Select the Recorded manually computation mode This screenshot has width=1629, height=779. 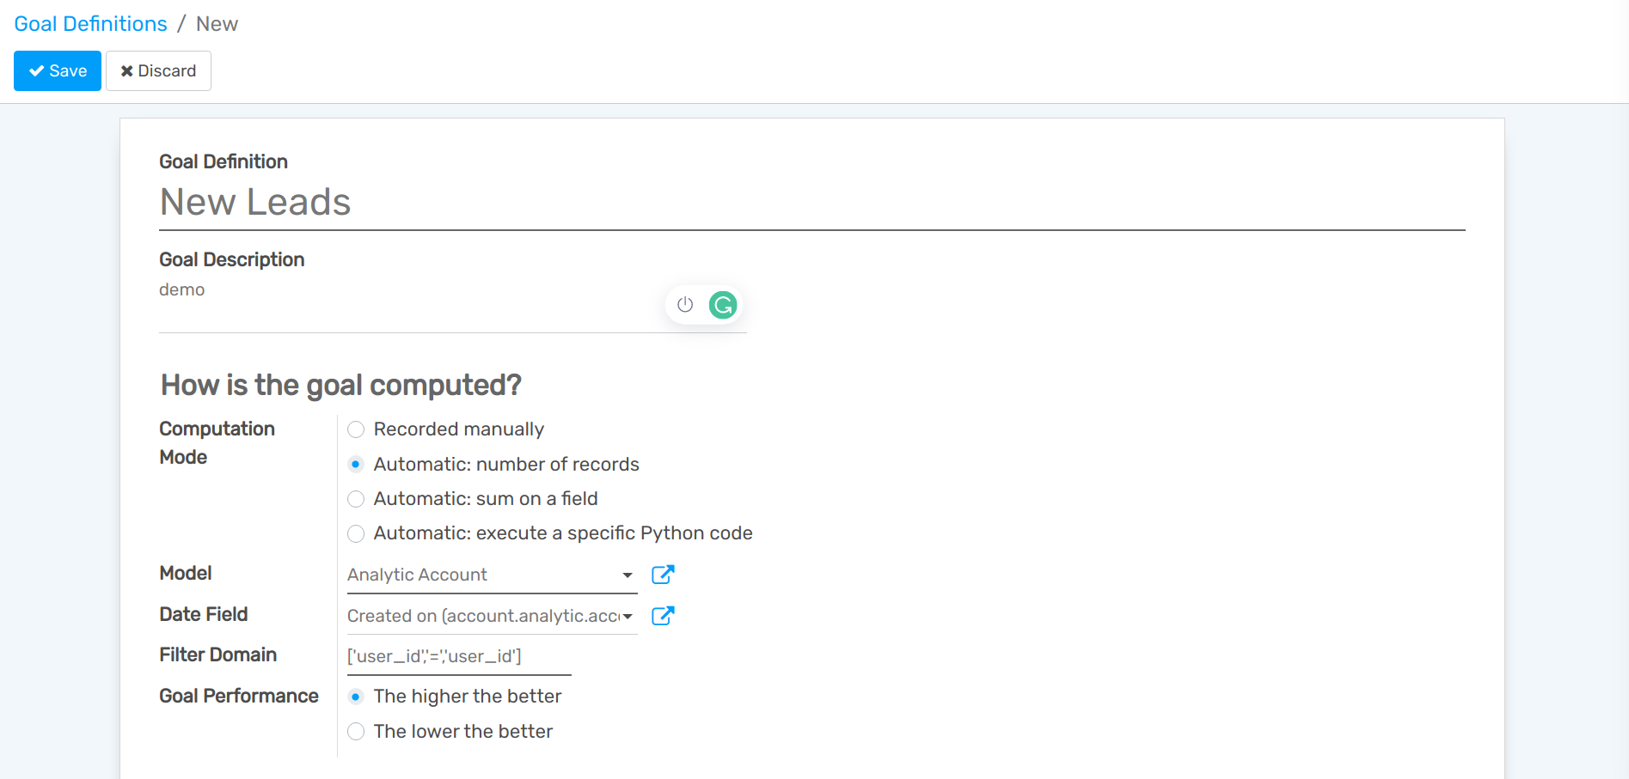pyautogui.click(x=356, y=429)
